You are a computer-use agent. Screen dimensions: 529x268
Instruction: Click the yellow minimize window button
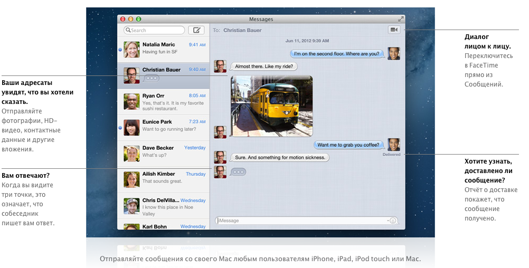130,19
